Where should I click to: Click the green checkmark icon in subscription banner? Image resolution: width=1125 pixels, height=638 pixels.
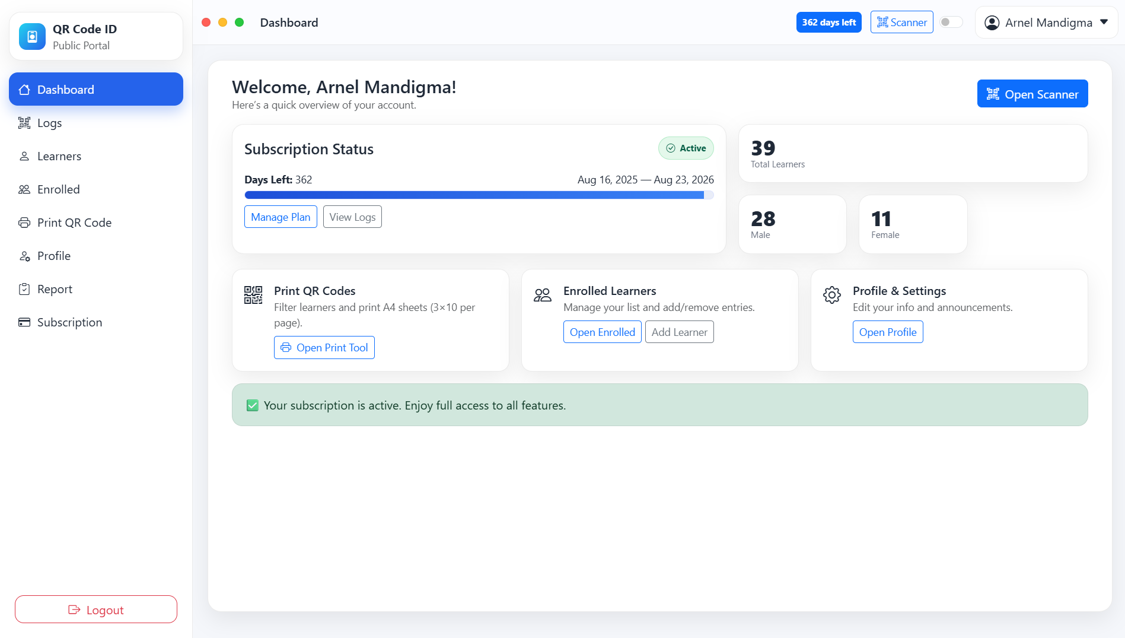(x=253, y=405)
